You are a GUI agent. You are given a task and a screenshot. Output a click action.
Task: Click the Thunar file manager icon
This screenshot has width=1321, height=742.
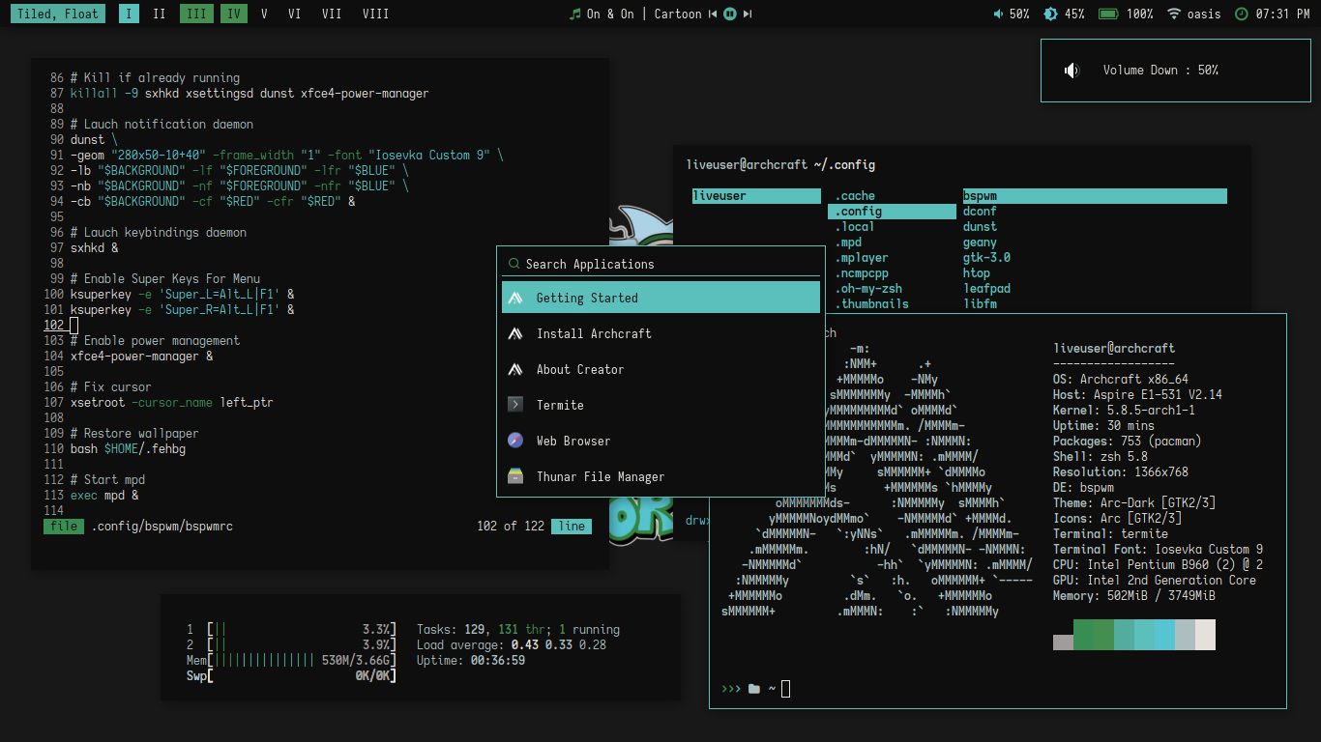[515, 476]
